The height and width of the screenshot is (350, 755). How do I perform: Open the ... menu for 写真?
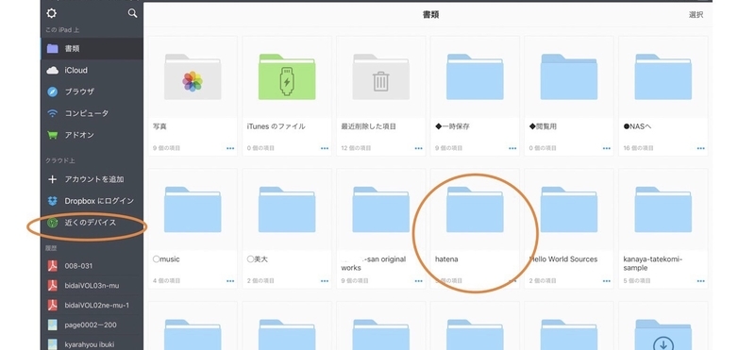(230, 148)
